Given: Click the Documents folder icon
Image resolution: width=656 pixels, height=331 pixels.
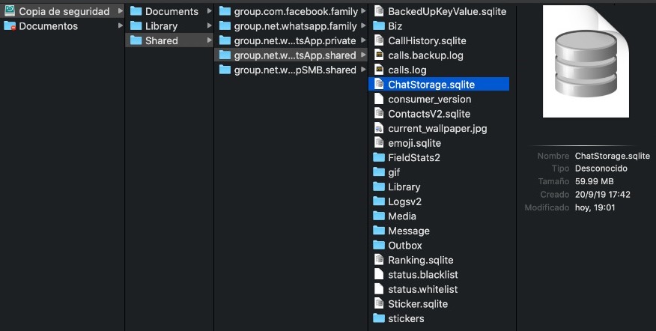Looking at the screenshot, I should [x=136, y=11].
